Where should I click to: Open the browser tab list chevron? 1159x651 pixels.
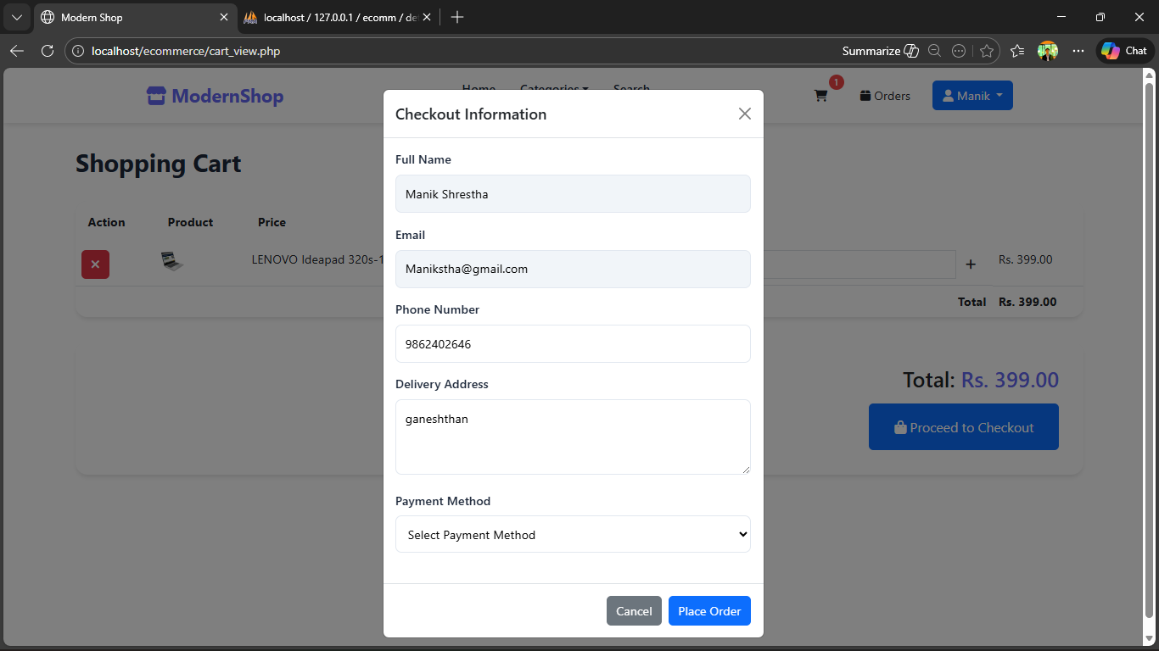pyautogui.click(x=16, y=17)
